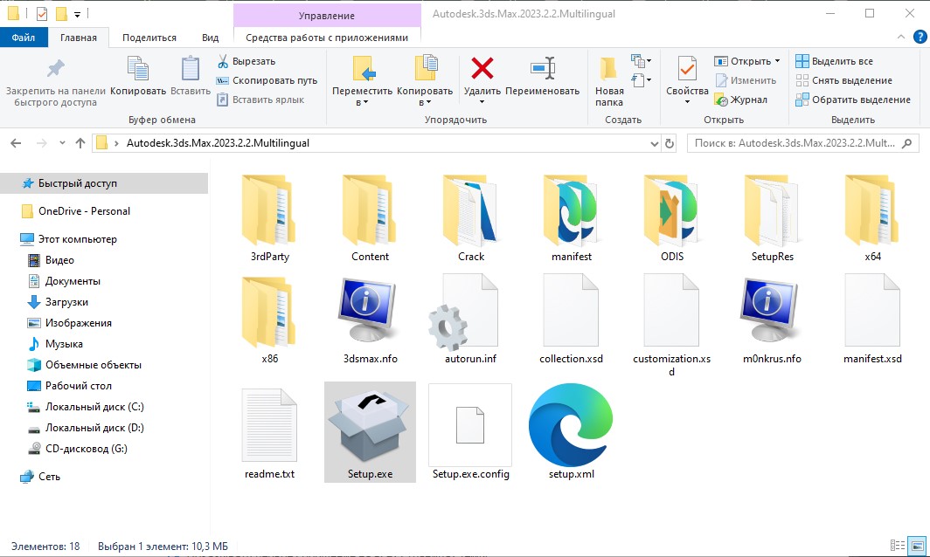Image resolution: width=930 pixels, height=557 pixels.
Task: Open the App tools (Средства работы с приложениями) tab
Action: click(327, 38)
